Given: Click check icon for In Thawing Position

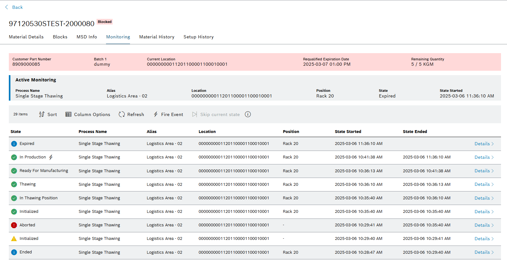Looking at the screenshot, I should [14, 198].
